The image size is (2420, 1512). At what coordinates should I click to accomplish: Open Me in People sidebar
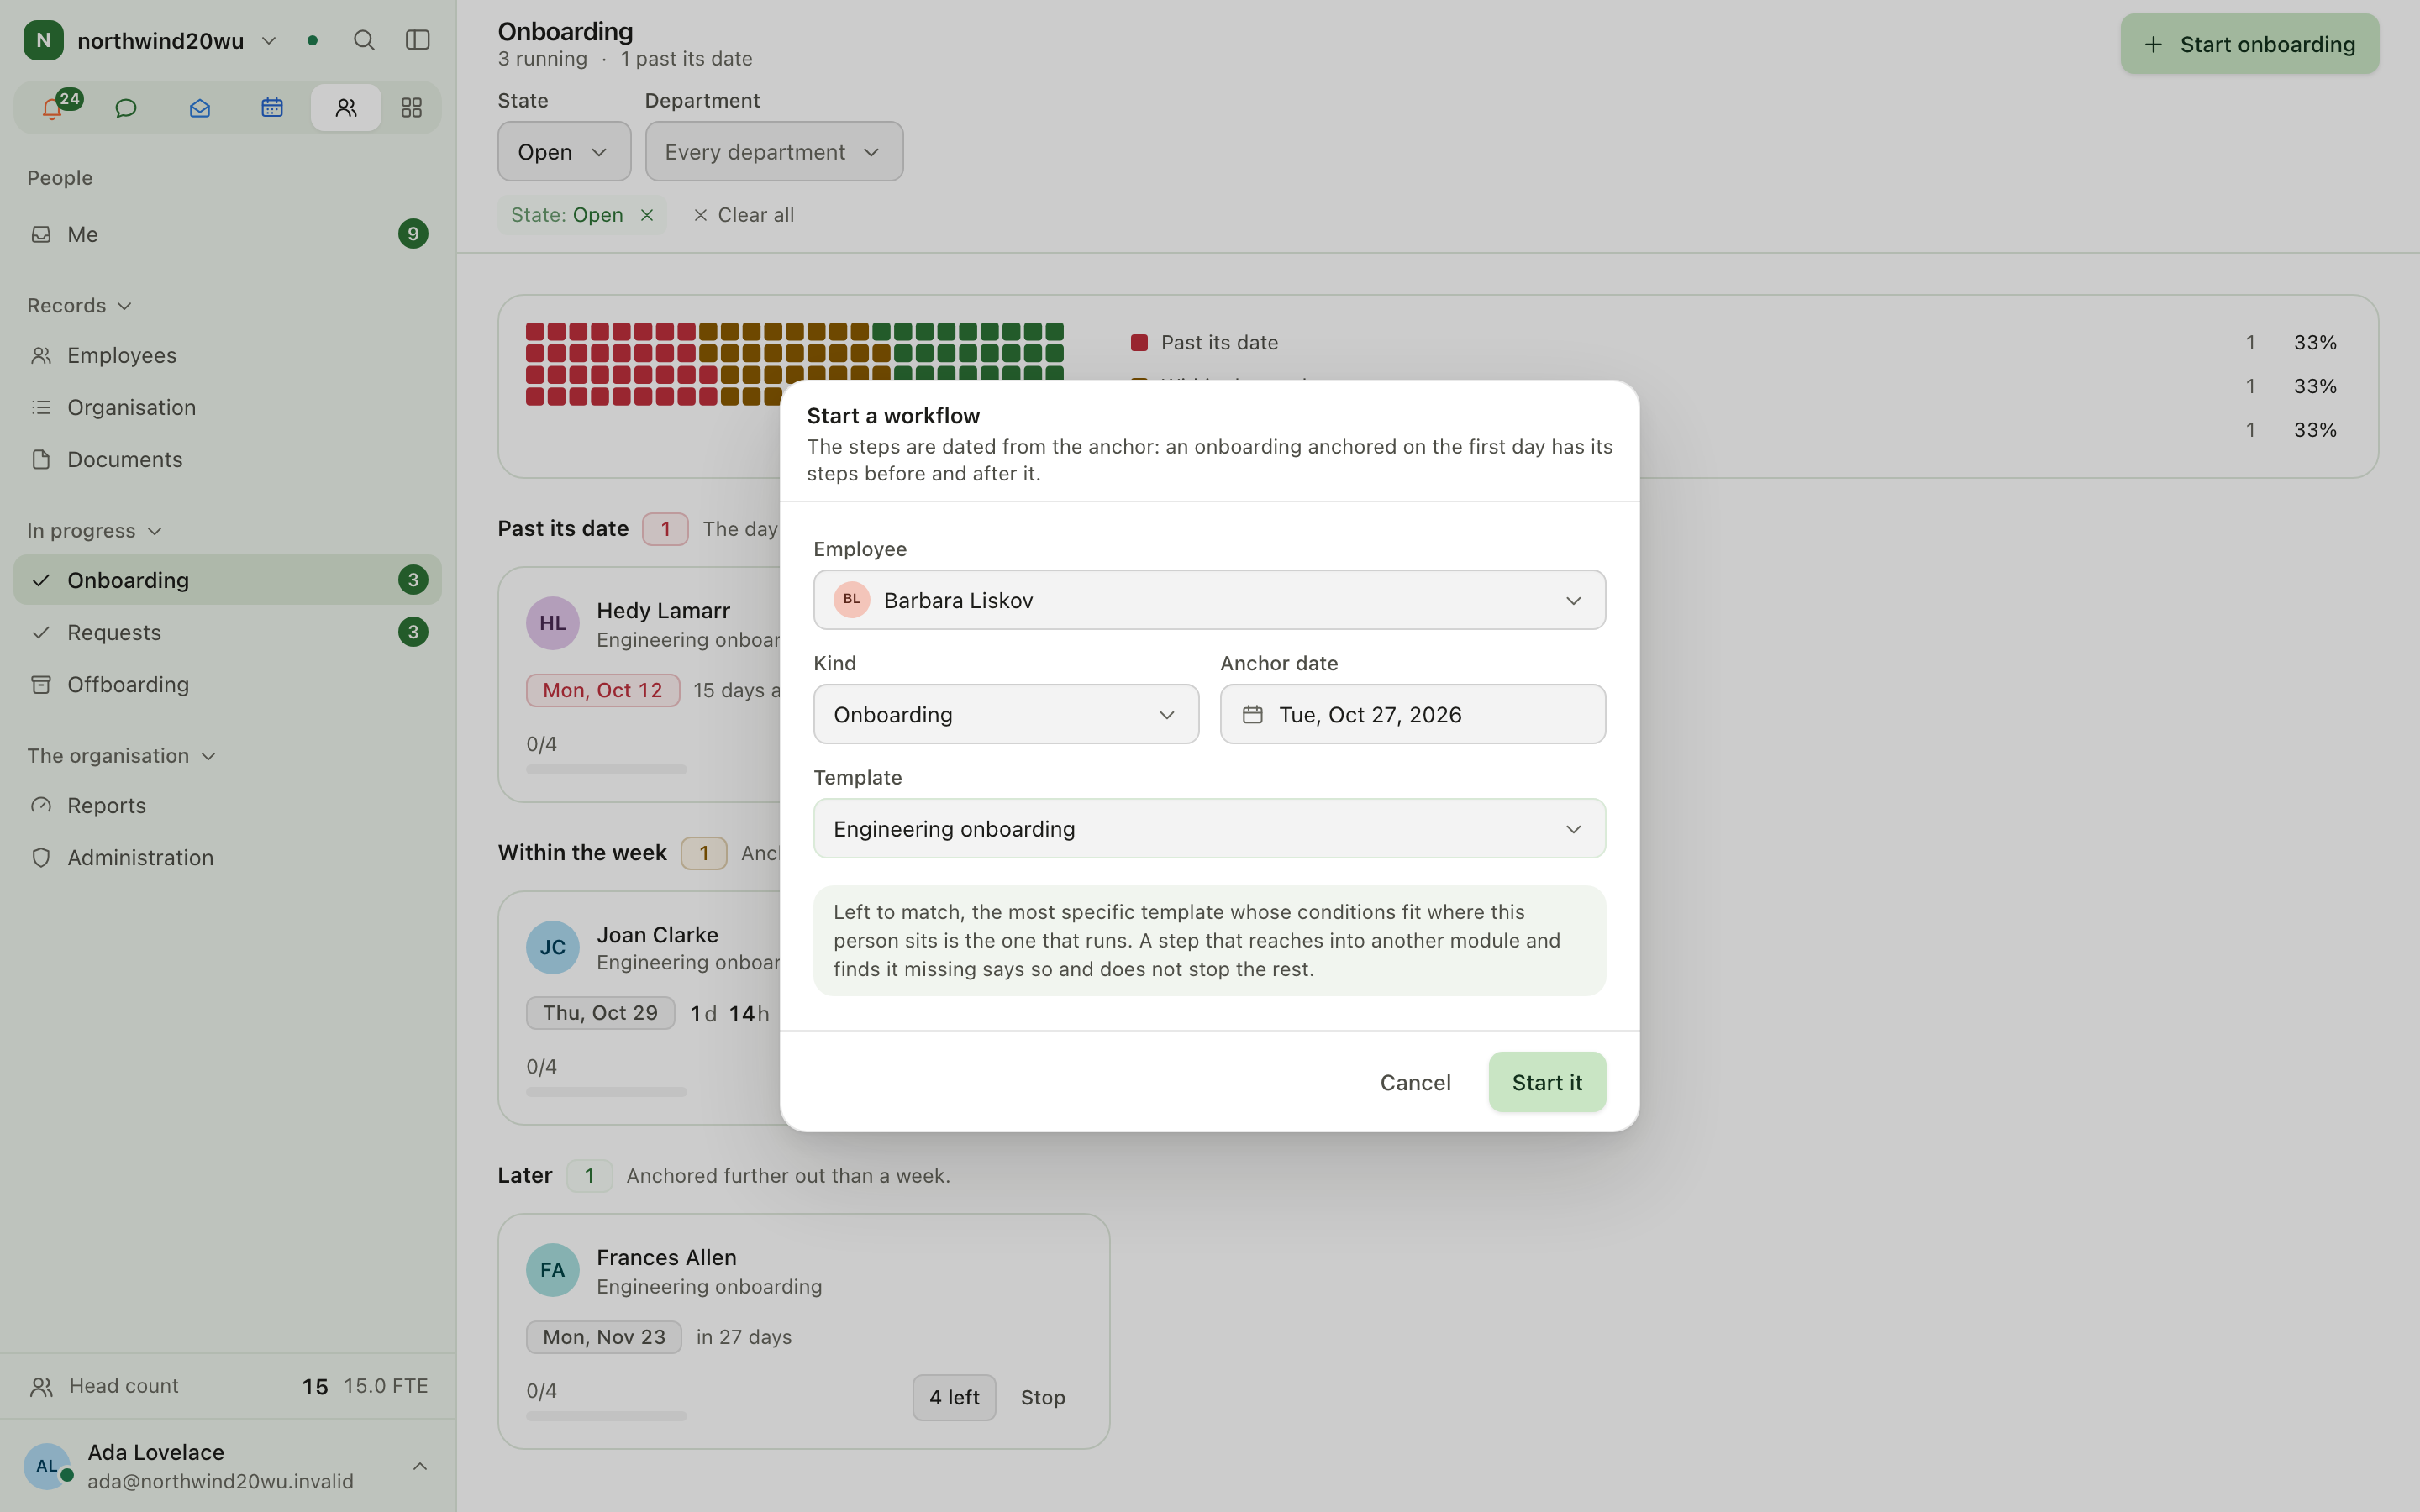tap(228, 234)
